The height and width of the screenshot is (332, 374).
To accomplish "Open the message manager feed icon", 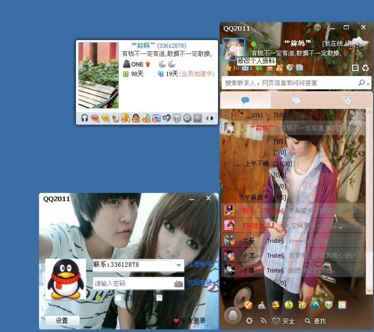I will (263, 321).
